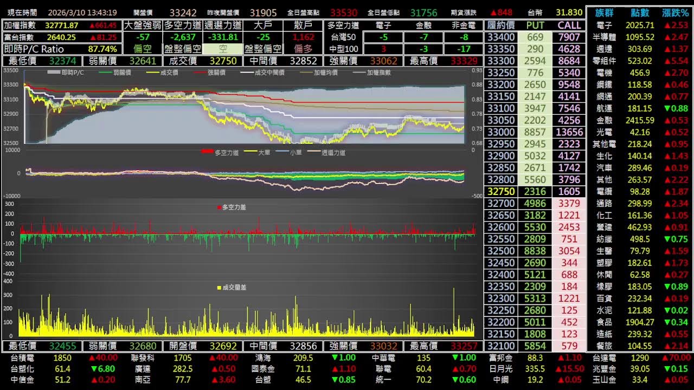The height and width of the screenshot is (390, 694).
Task: Click the PUT column header
Action: [x=535, y=25]
